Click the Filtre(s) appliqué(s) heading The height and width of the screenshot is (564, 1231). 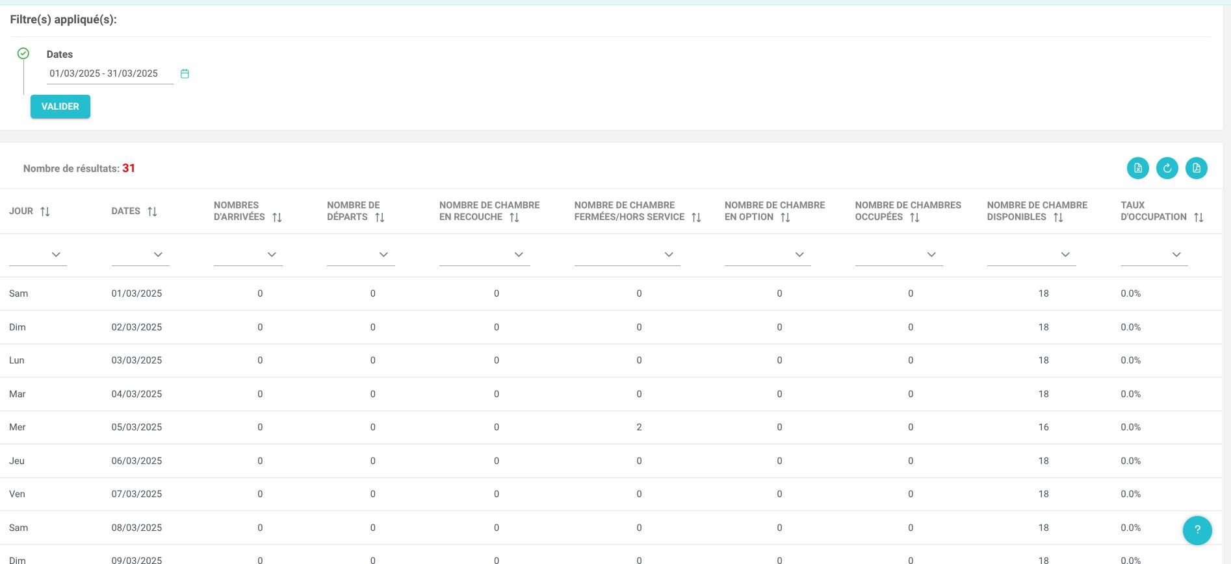coord(63,19)
